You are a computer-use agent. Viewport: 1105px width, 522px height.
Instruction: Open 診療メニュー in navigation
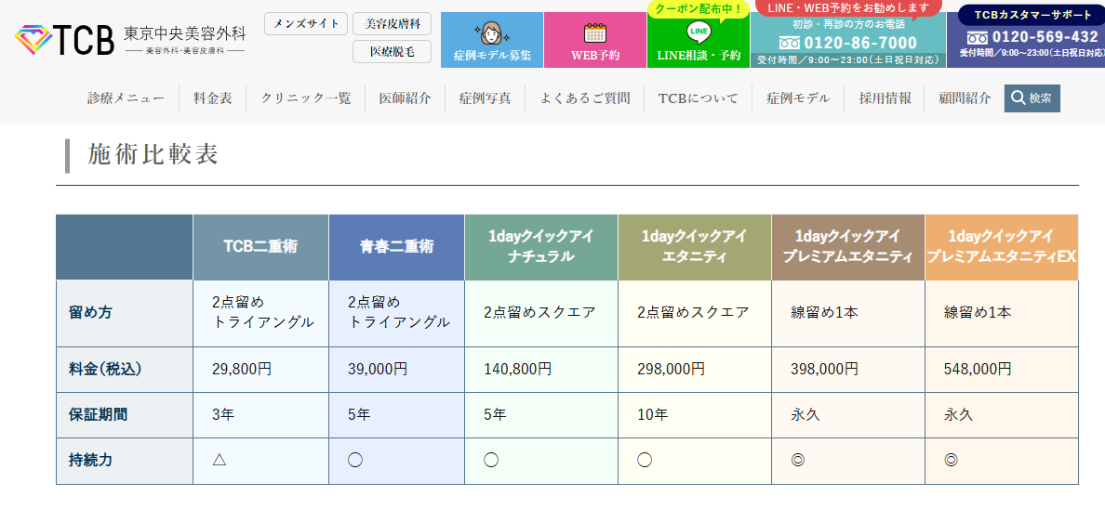(x=126, y=98)
